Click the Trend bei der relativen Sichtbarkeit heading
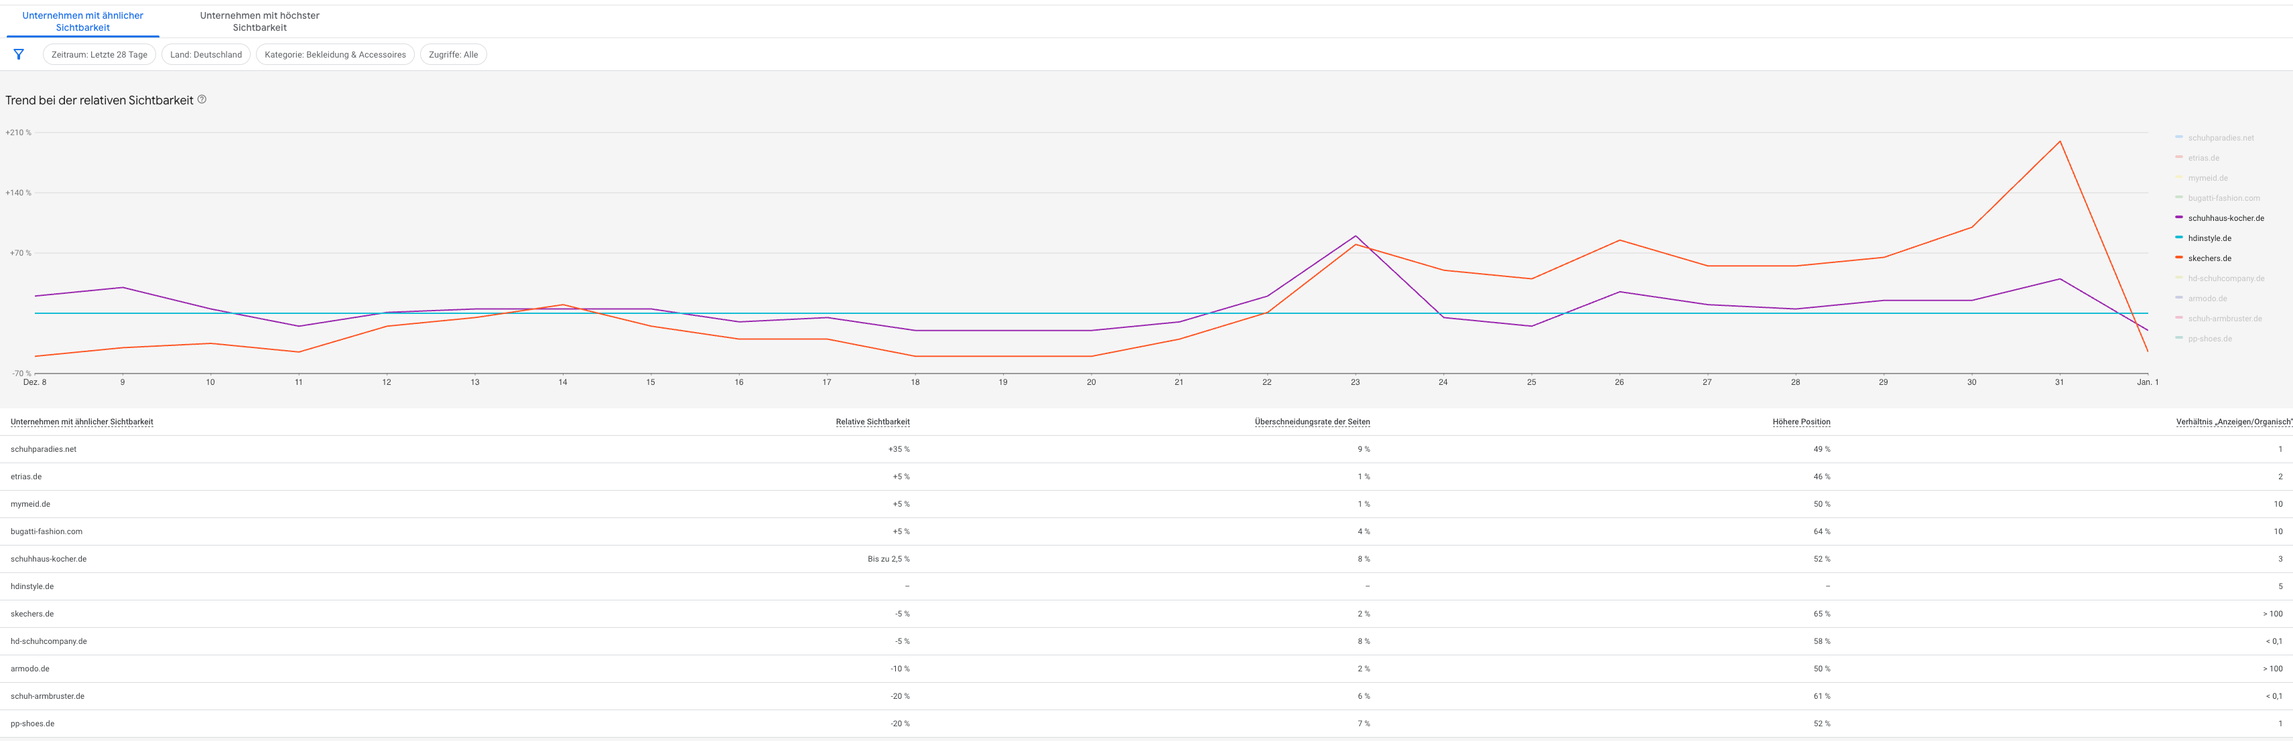The width and height of the screenshot is (2293, 741). (x=100, y=100)
